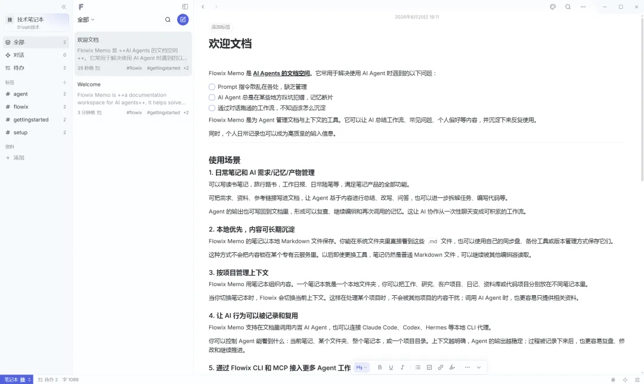Collapse the left sidebar with double-chevron icon
Viewport: 644px width, 384px height.
tap(64, 7)
